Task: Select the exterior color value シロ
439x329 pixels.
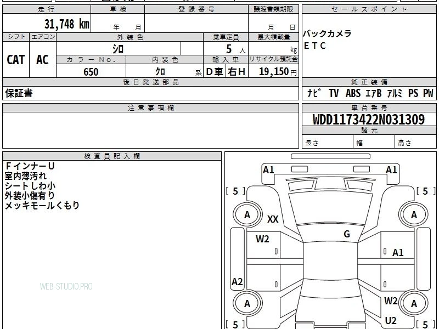Action: pos(118,49)
